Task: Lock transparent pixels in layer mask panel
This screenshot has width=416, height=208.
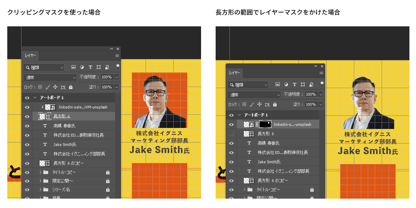Action: [244, 104]
